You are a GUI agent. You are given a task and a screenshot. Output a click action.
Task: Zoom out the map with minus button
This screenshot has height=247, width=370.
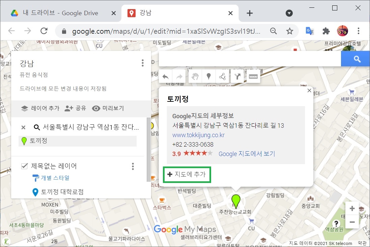352,222
